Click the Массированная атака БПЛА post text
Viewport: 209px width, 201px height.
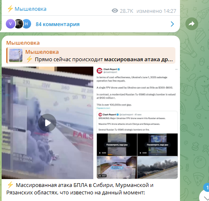click(80, 189)
